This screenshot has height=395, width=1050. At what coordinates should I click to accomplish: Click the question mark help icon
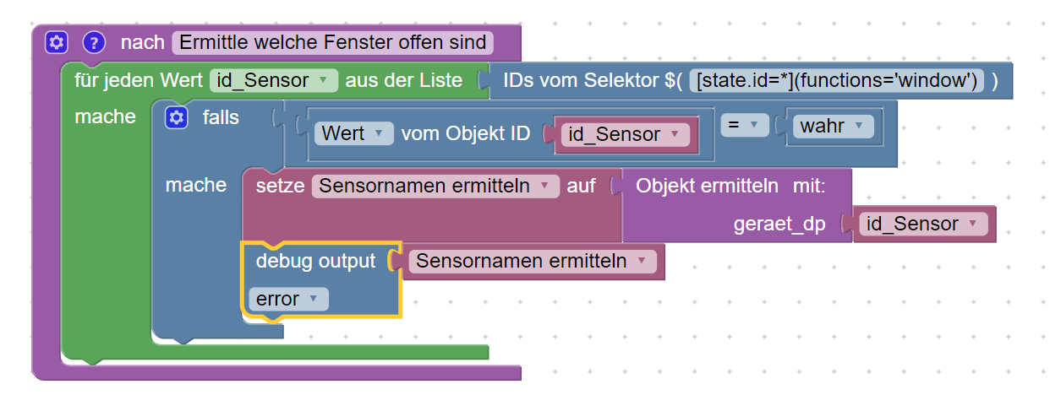tap(93, 41)
